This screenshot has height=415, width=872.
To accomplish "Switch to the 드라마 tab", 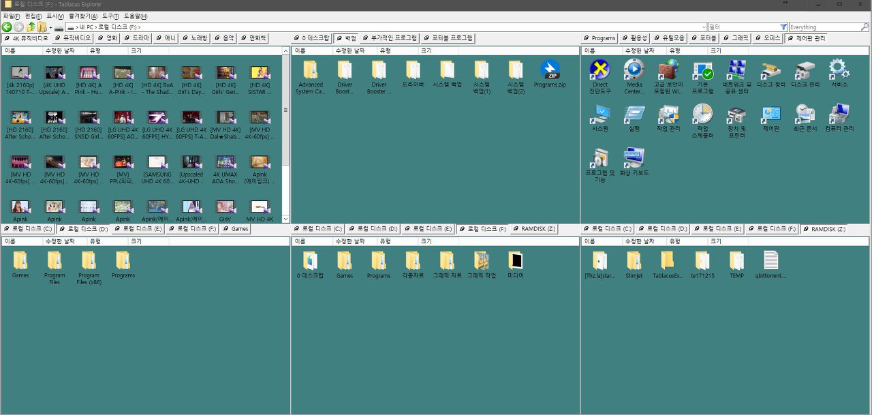I will pyautogui.click(x=137, y=38).
